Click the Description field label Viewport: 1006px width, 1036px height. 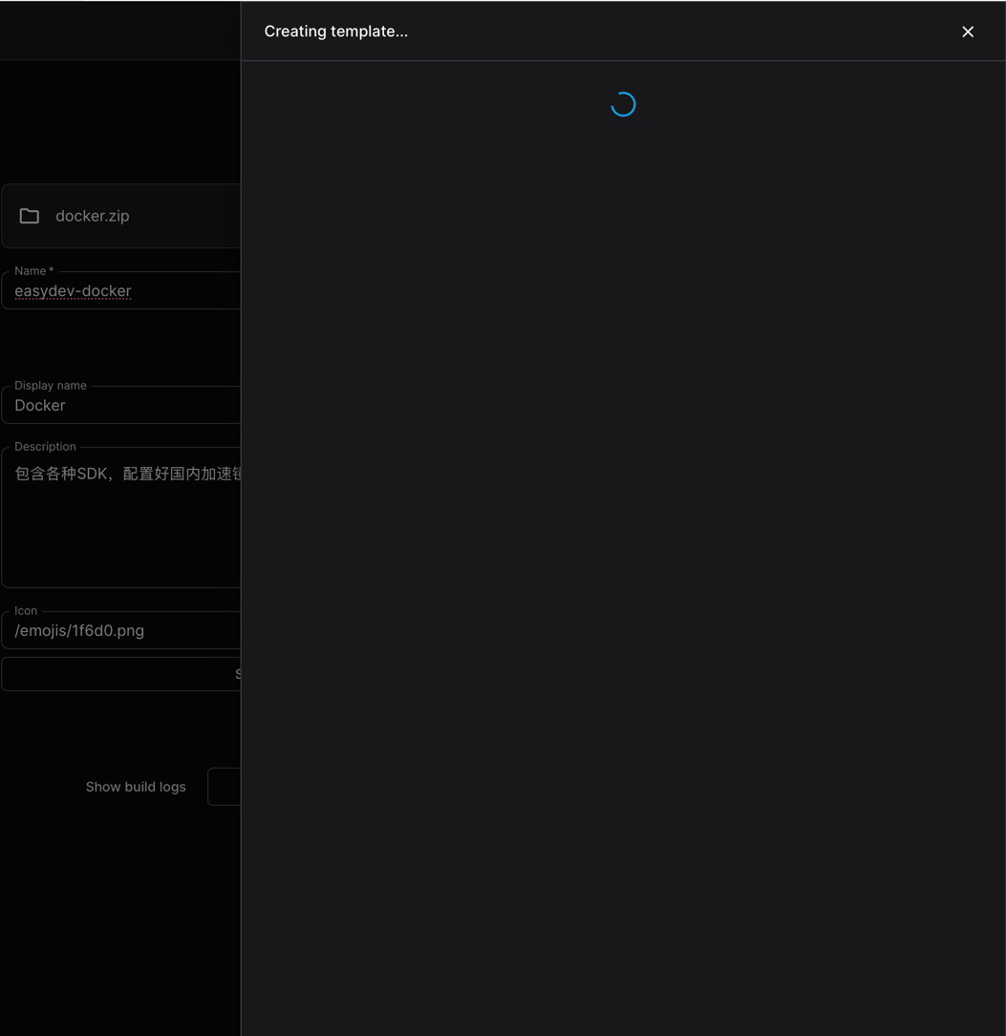tap(45, 447)
